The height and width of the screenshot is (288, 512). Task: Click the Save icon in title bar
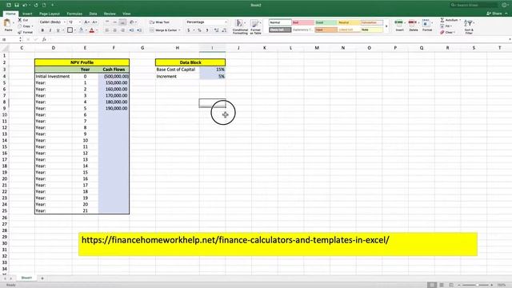(x=16, y=5)
